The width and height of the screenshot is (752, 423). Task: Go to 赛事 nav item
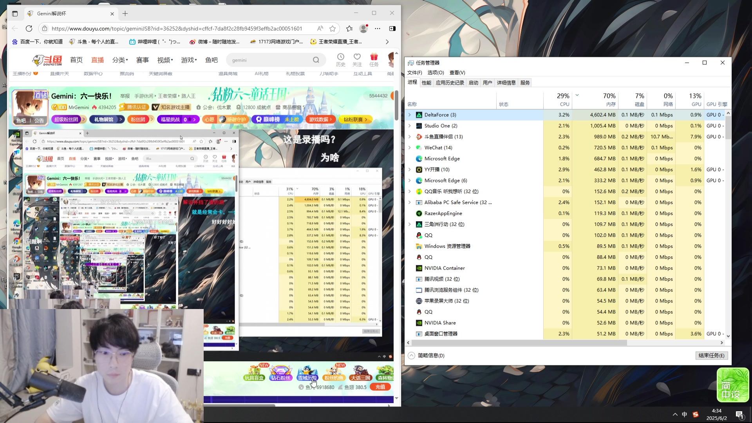143,60
